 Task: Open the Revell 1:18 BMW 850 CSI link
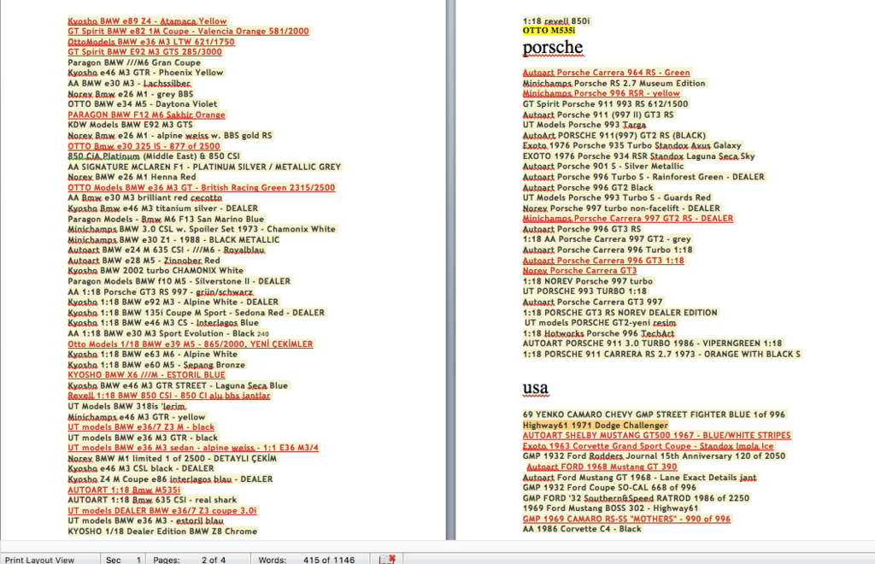[x=169, y=396]
